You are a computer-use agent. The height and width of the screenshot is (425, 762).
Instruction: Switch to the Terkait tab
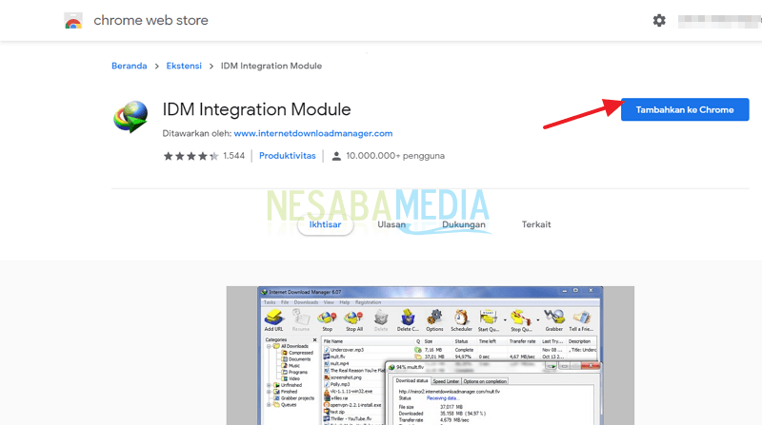(536, 225)
